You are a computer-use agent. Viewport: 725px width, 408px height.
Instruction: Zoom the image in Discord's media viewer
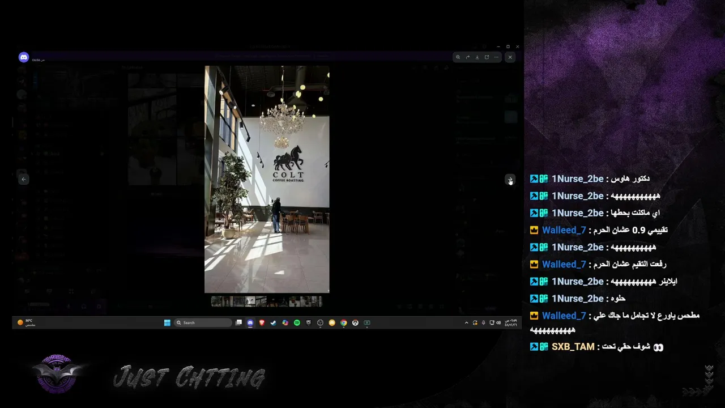click(458, 57)
